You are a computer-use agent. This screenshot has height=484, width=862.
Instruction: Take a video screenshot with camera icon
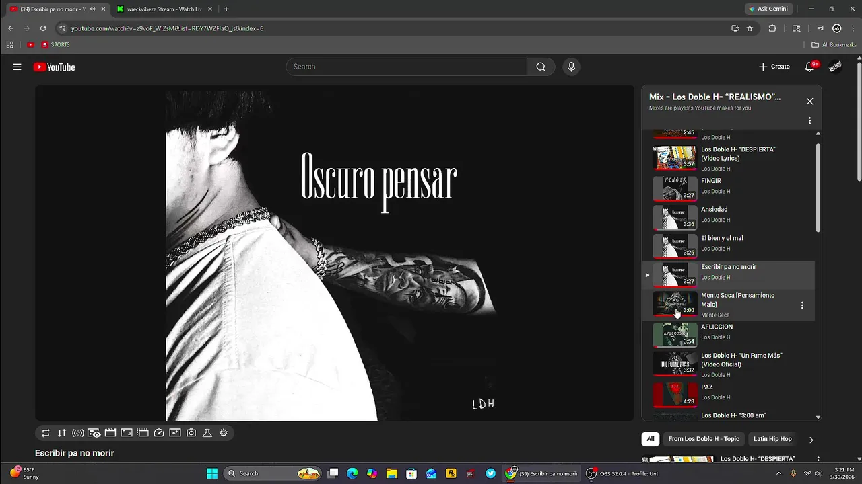pos(191,433)
